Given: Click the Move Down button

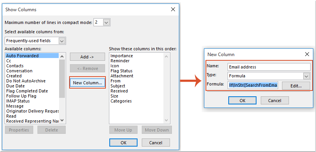Looking at the screenshot, I should coord(157,130).
